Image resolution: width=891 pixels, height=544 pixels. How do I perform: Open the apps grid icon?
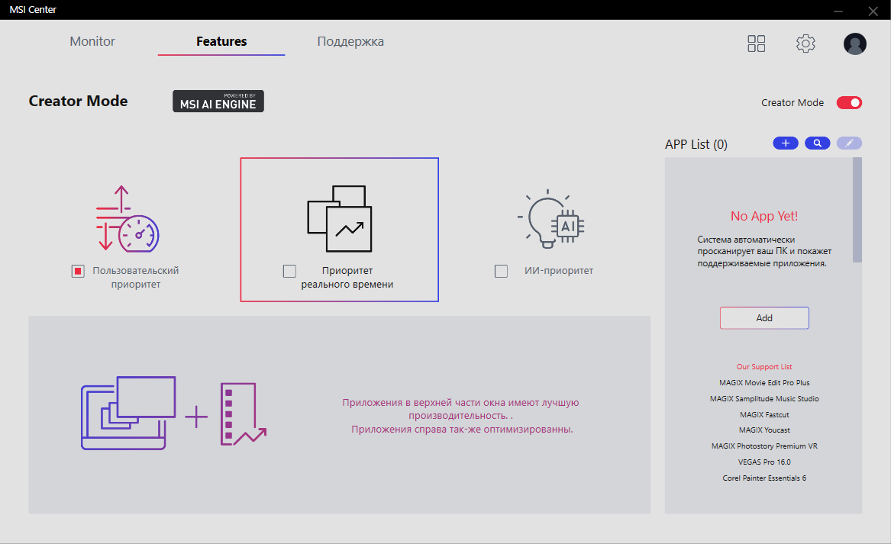click(757, 43)
